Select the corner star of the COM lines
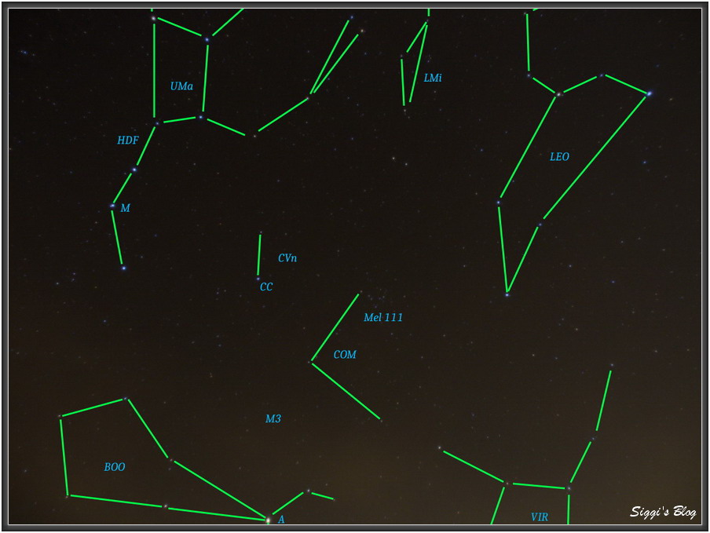Image resolution: width=710 pixels, height=533 pixels. point(311,362)
